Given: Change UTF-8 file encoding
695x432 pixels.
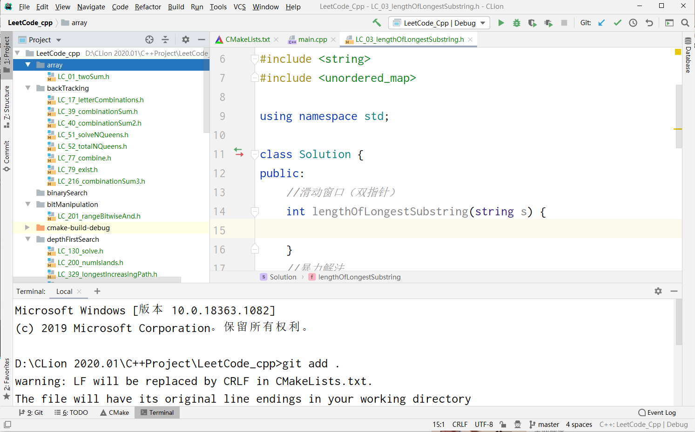Looking at the screenshot, I should [x=484, y=424].
